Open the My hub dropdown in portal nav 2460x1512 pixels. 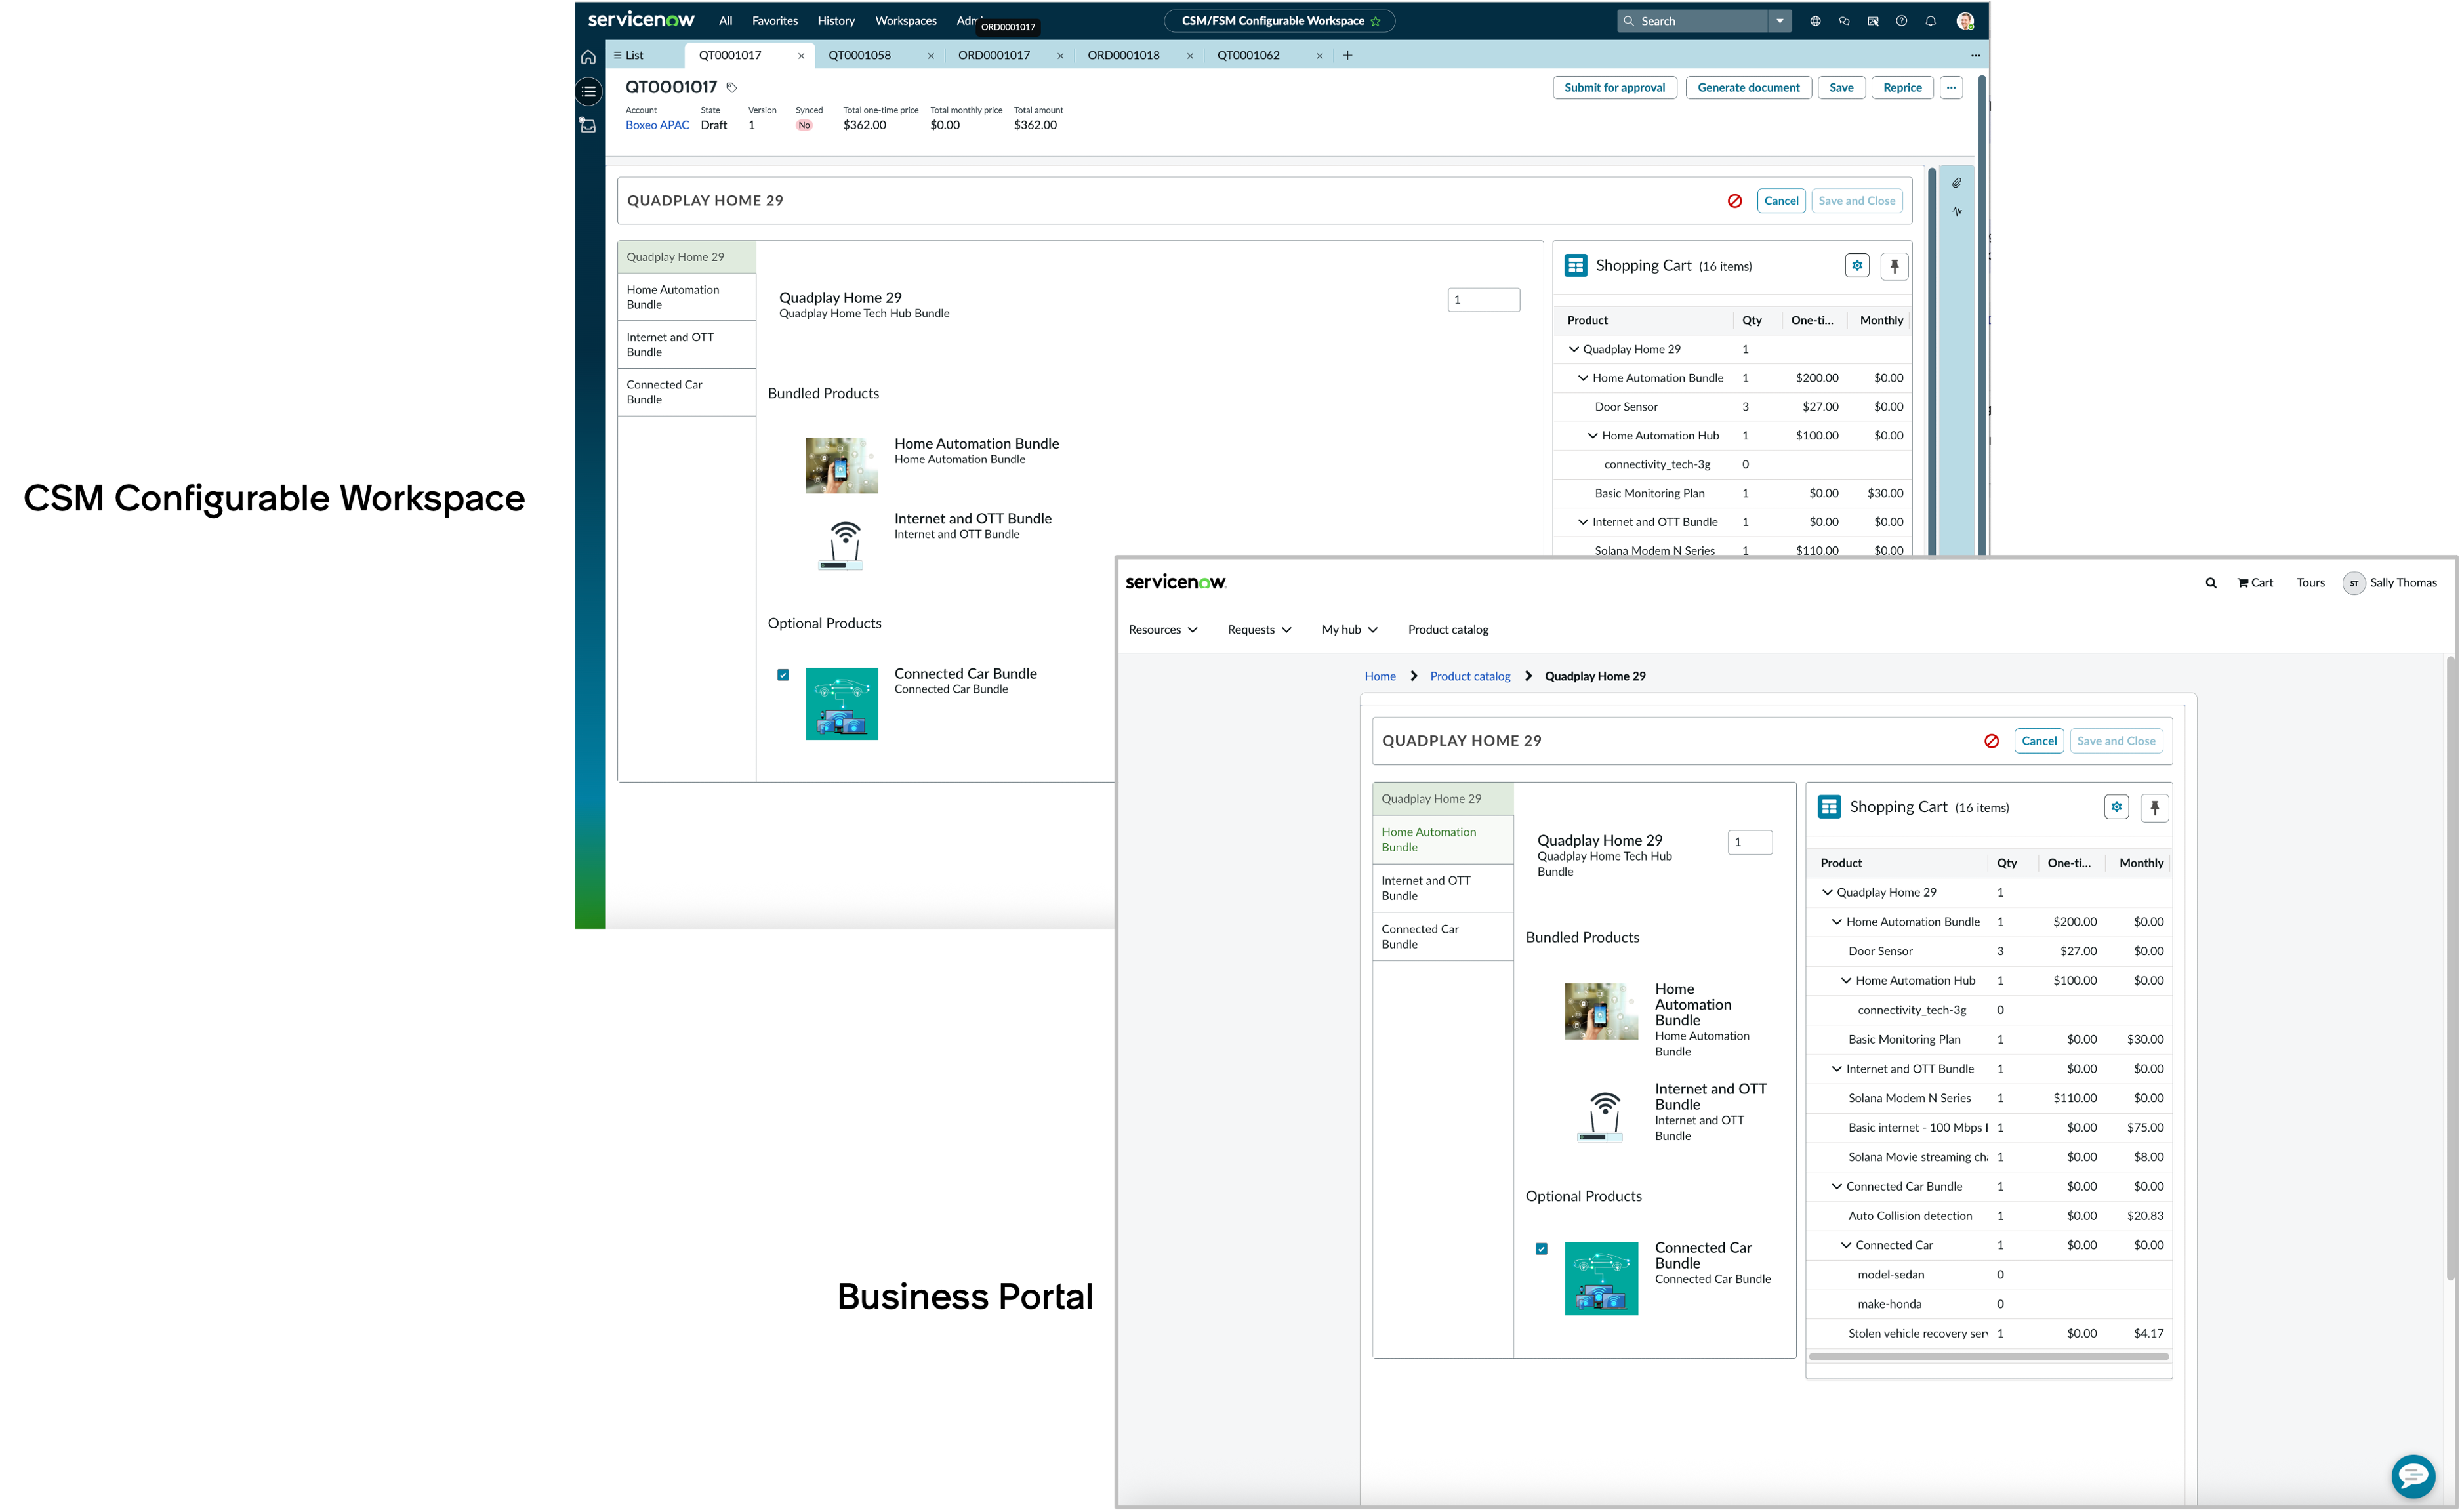click(x=1349, y=630)
